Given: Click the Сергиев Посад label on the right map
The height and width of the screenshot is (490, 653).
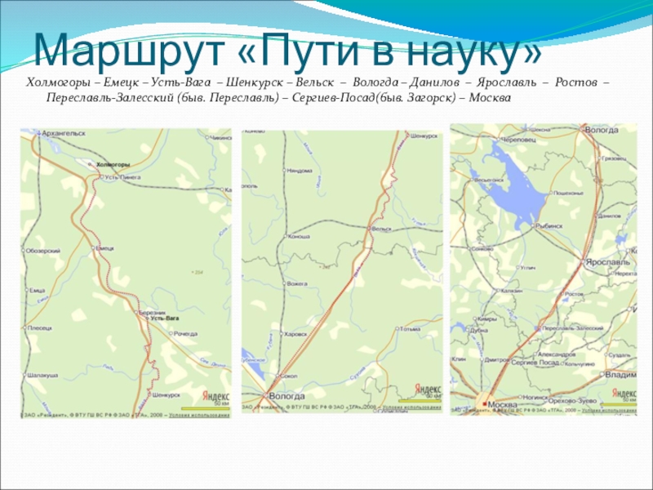Looking at the screenshot, I should coord(535,363).
